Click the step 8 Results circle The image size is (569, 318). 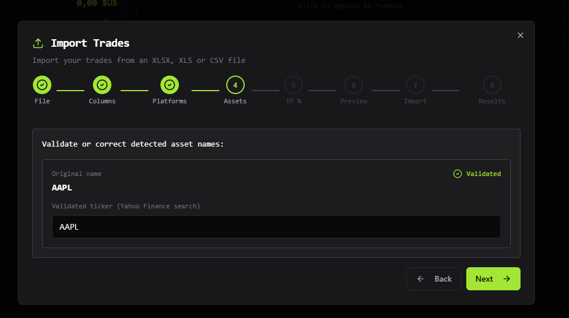[x=492, y=85]
